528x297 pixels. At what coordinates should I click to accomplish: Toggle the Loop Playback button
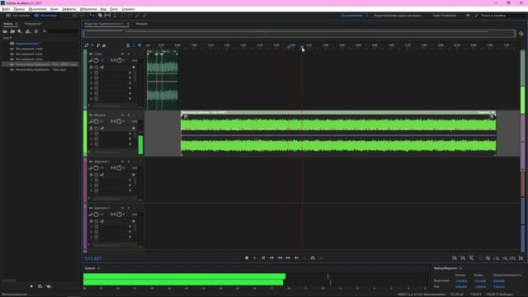pyautogui.click(x=313, y=258)
